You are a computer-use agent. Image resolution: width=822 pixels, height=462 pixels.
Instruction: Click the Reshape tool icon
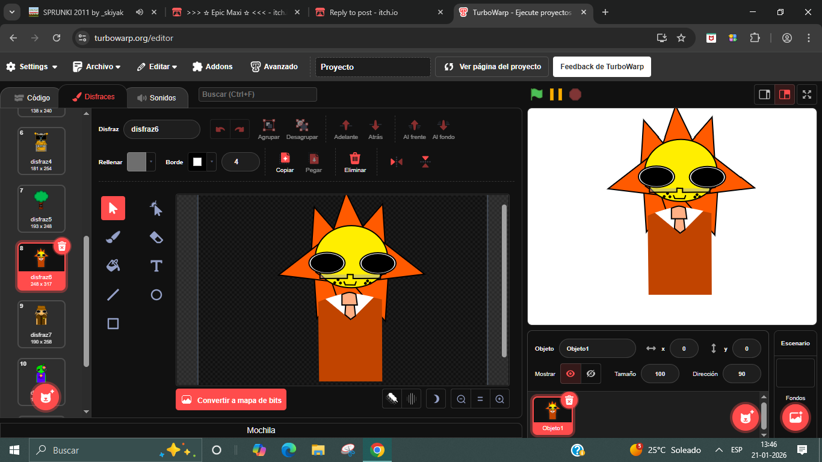(x=156, y=208)
